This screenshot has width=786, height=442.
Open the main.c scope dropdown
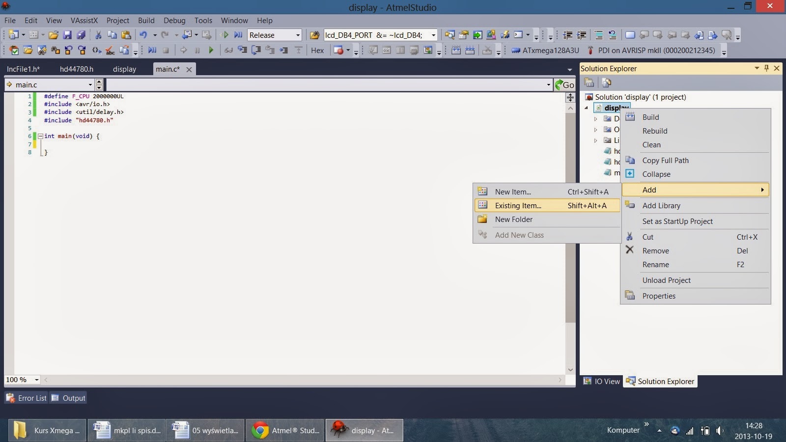click(90, 84)
